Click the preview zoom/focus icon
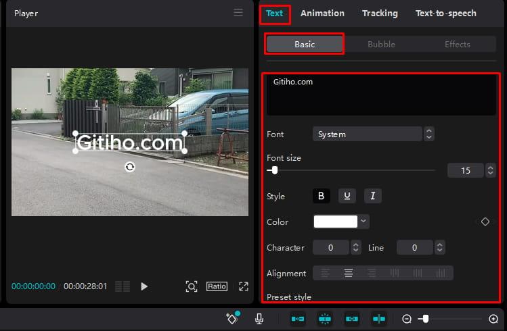This screenshot has width=507, height=331. (192, 286)
